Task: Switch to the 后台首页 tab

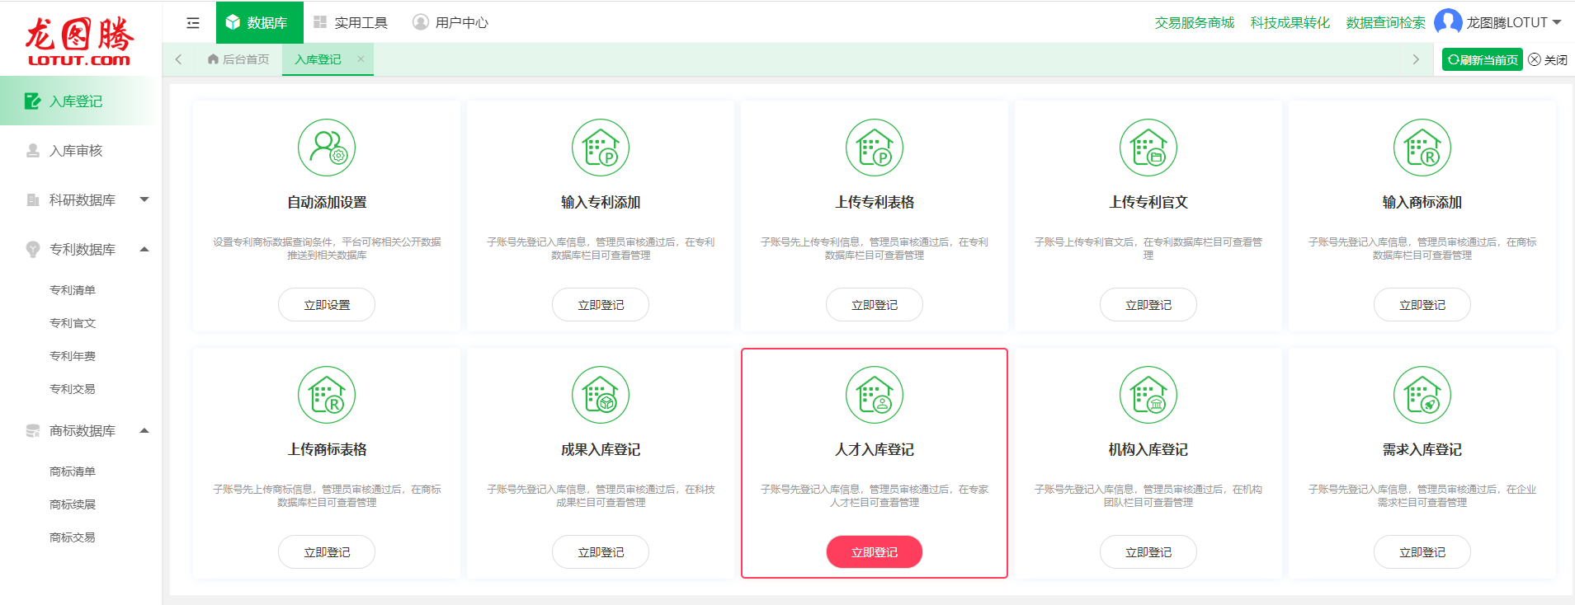Action: [238, 59]
